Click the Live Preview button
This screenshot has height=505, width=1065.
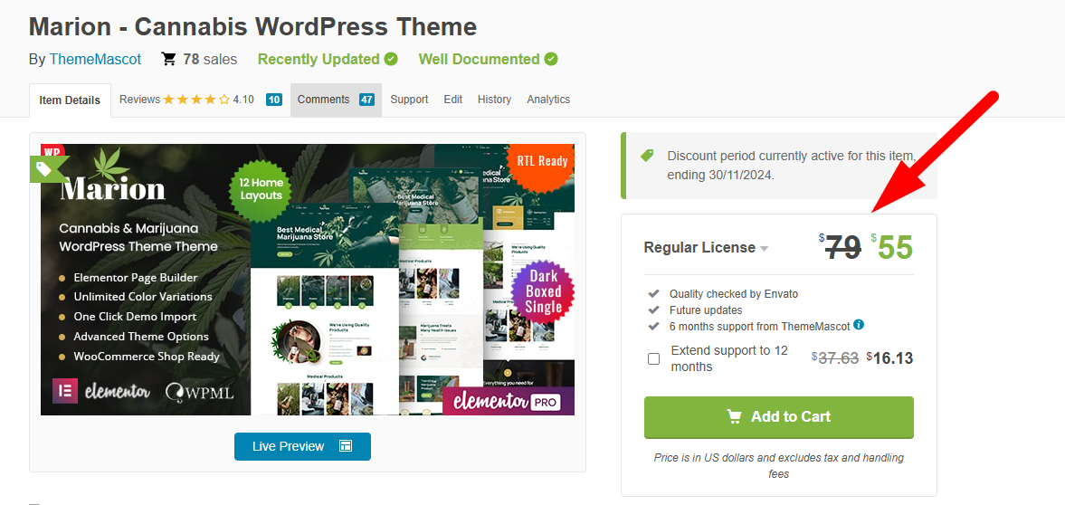[303, 446]
